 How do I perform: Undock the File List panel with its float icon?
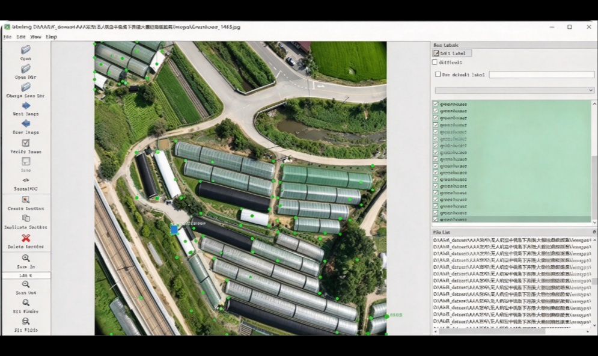pos(594,232)
